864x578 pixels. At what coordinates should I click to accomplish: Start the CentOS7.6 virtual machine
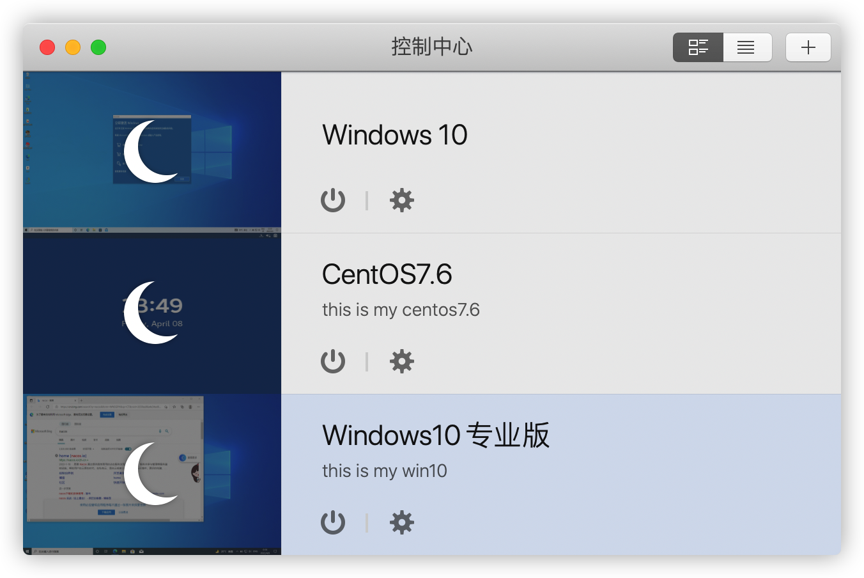pos(333,361)
